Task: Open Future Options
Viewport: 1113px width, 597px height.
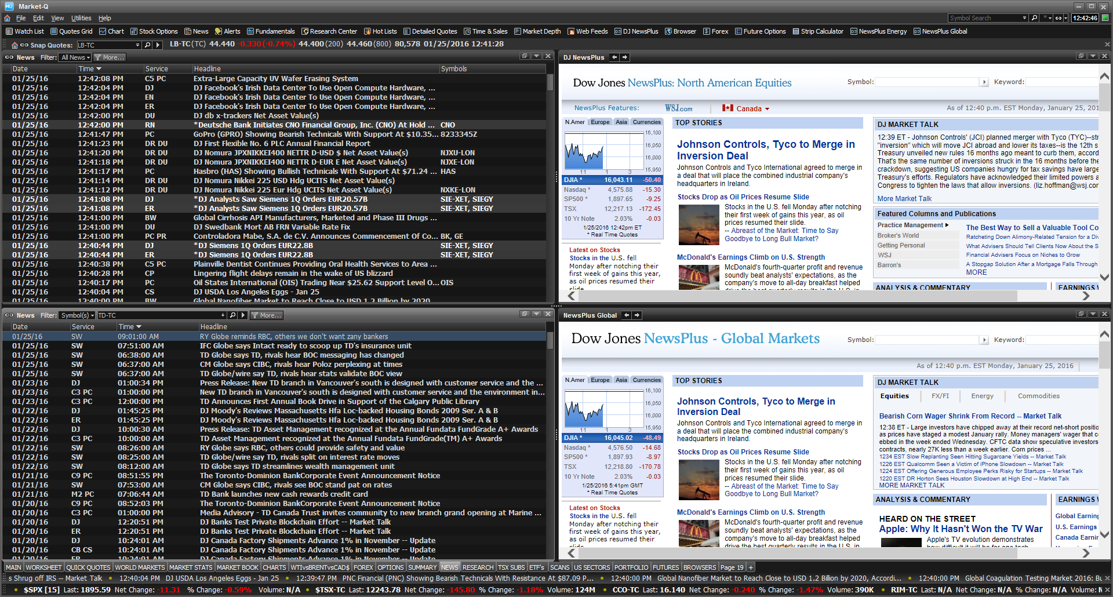Action: click(x=760, y=31)
